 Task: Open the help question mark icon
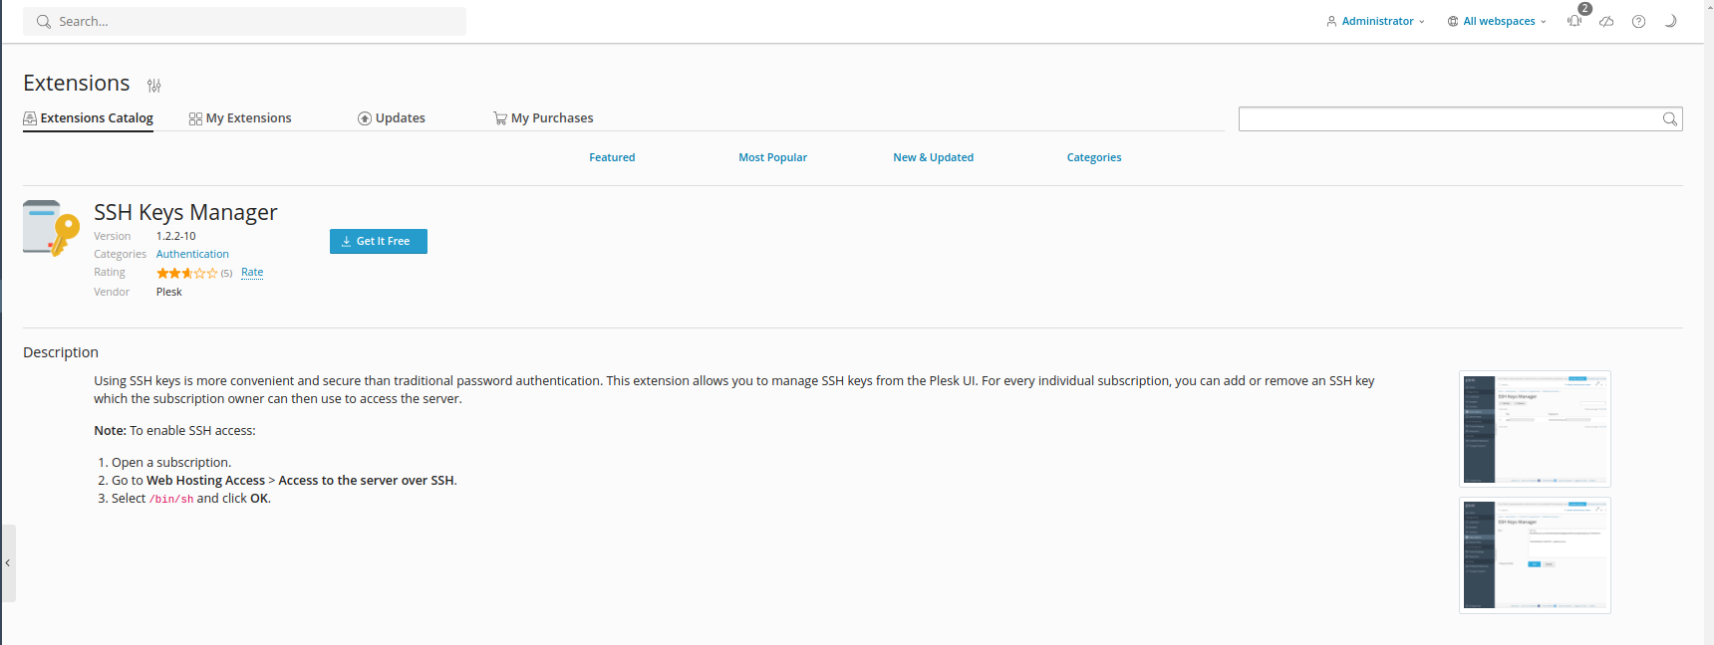click(1638, 21)
